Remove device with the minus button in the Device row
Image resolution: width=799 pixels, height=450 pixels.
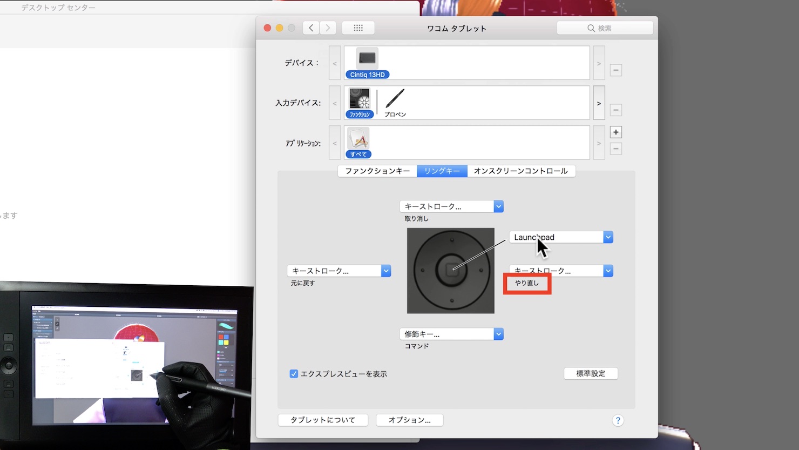click(616, 70)
